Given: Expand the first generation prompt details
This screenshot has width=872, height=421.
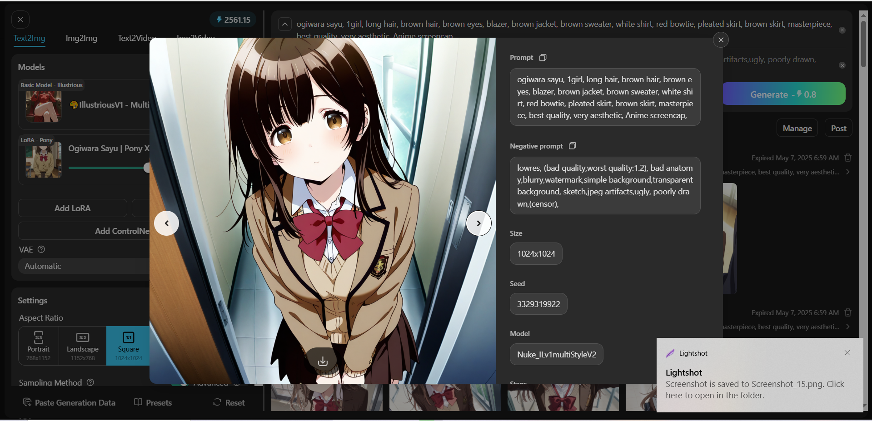Looking at the screenshot, I should coord(848,172).
